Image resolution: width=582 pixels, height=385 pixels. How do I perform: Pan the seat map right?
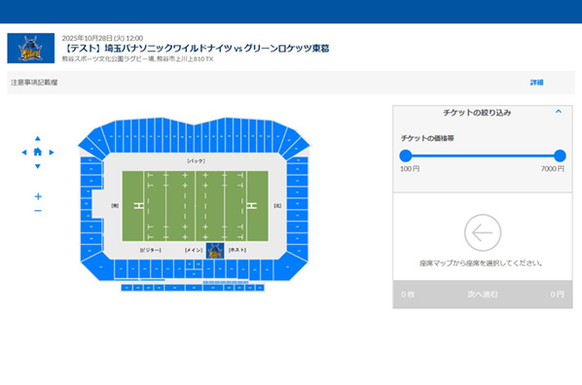coord(52,152)
